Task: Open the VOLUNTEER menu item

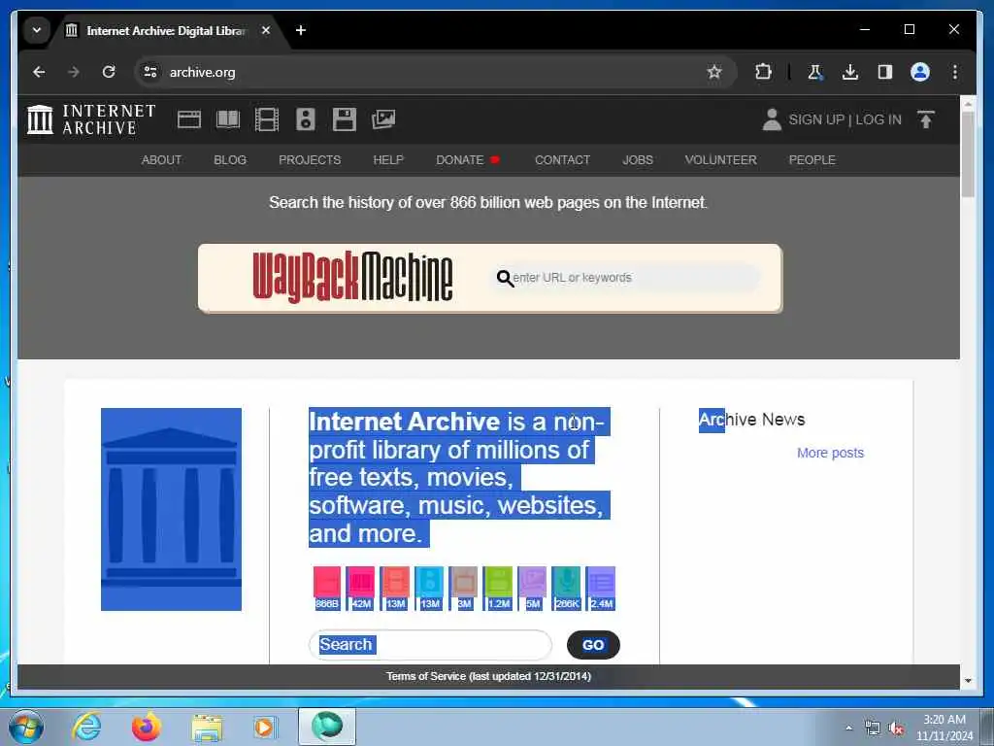Action: [x=721, y=160]
